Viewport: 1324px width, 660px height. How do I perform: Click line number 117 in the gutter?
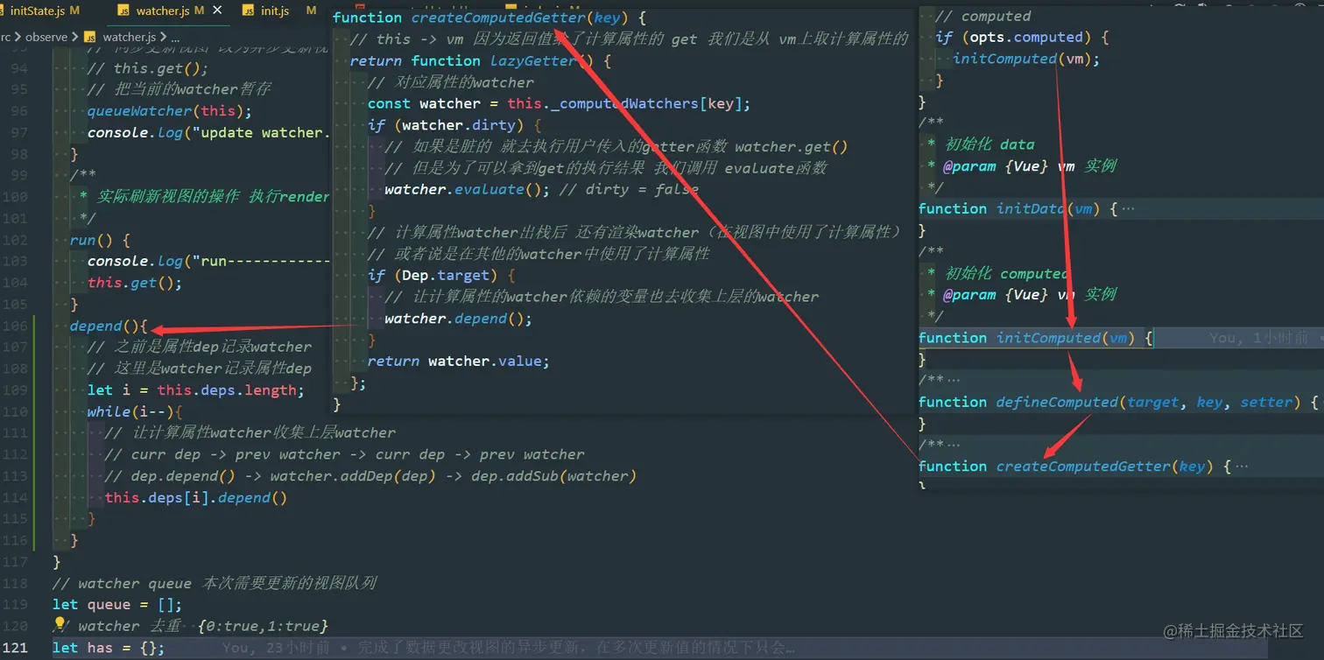point(15,561)
